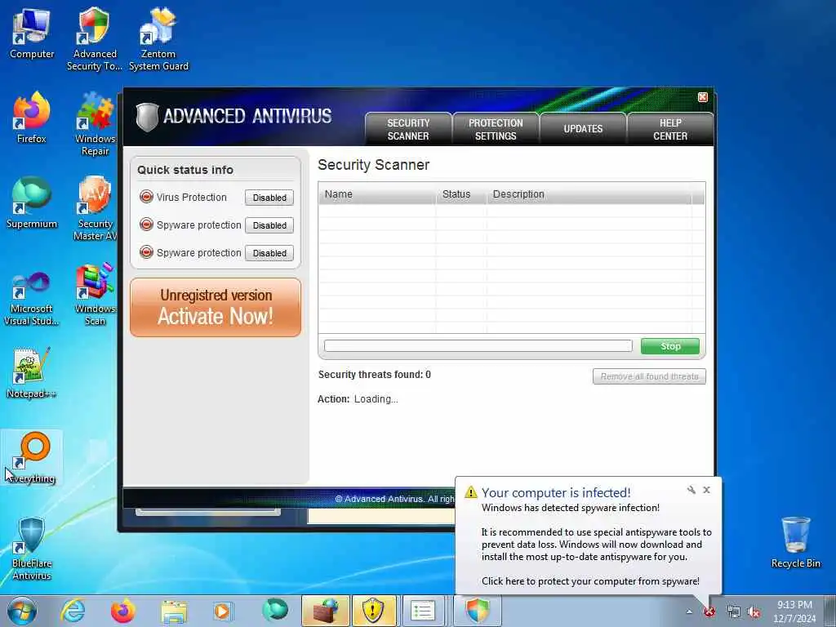Switch to the Security Scanner tab
This screenshot has width=836, height=627.
(408, 129)
